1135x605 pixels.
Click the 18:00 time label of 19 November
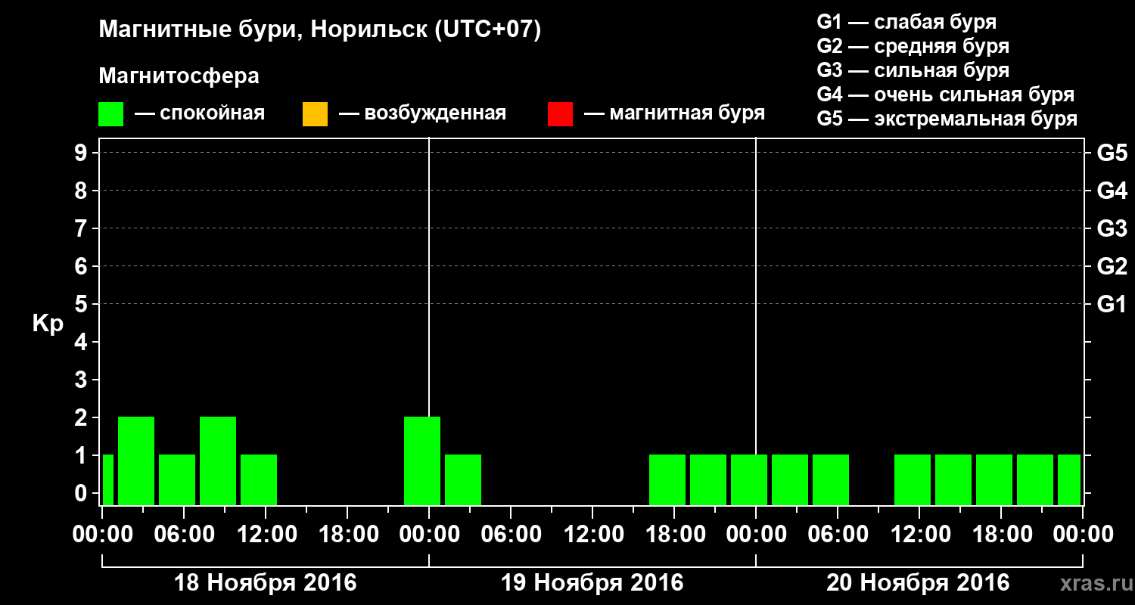(674, 534)
